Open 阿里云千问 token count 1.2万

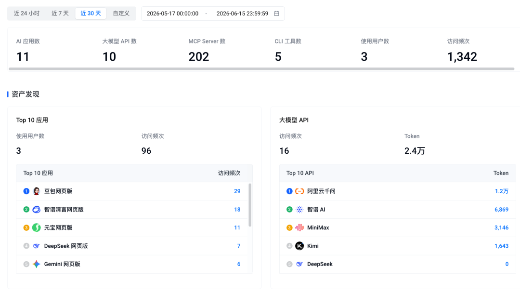point(502,191)
